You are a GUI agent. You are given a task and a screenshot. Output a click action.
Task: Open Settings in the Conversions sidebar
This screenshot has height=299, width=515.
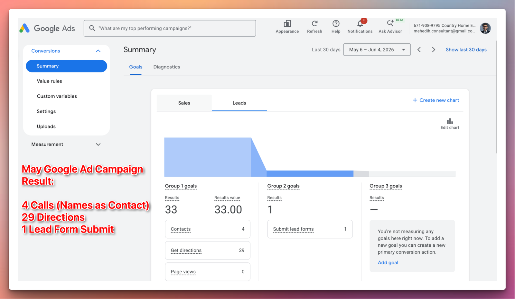tap(46, 111)
